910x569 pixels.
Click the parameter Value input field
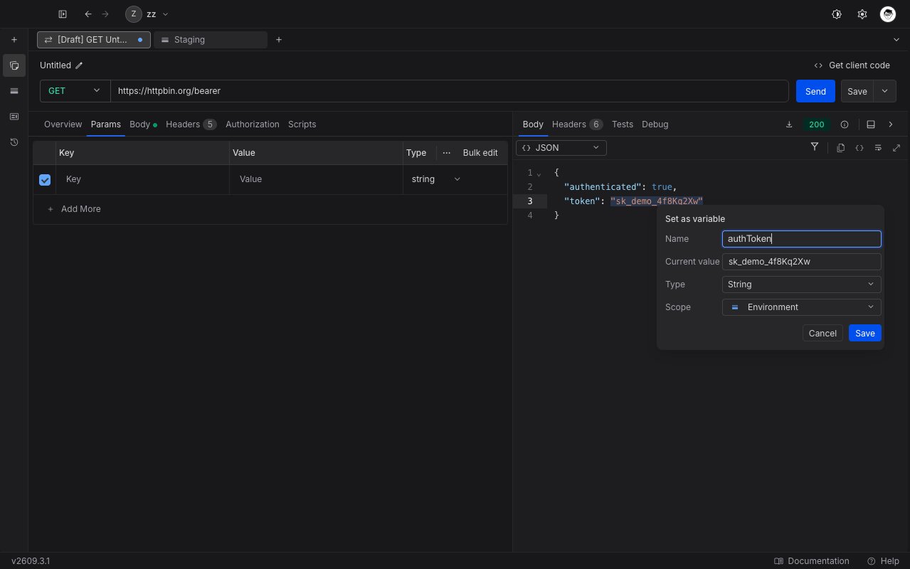pos(316,179)
